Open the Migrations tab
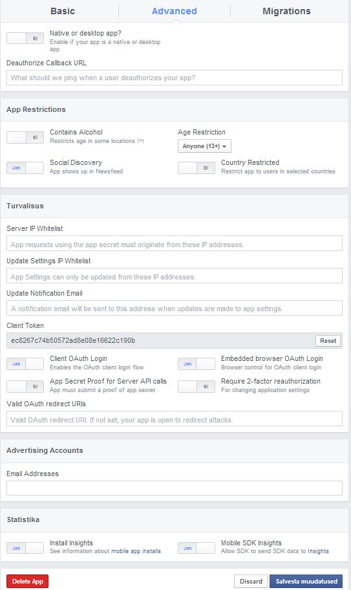Viewport: 351px width, 590px height. [286, 11]
